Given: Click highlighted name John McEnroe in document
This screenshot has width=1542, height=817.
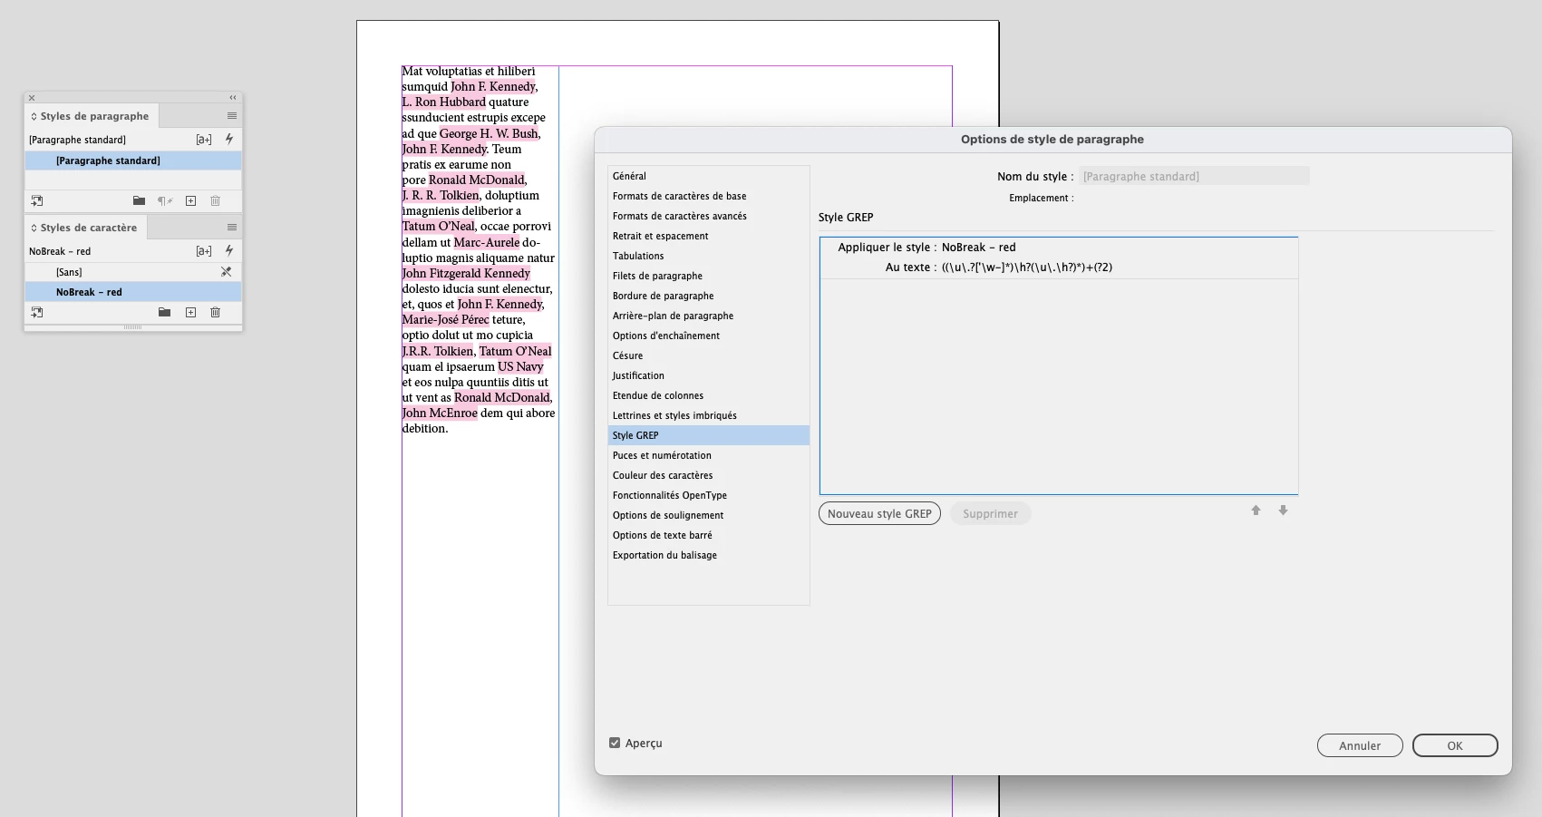Looking at the screenshot, I should (x=440, y=413).
